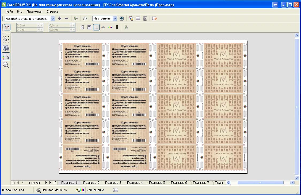Select the Pick tool in the toolbox
This screenshot has height=195, width=301.
click(x=6, y=39)
